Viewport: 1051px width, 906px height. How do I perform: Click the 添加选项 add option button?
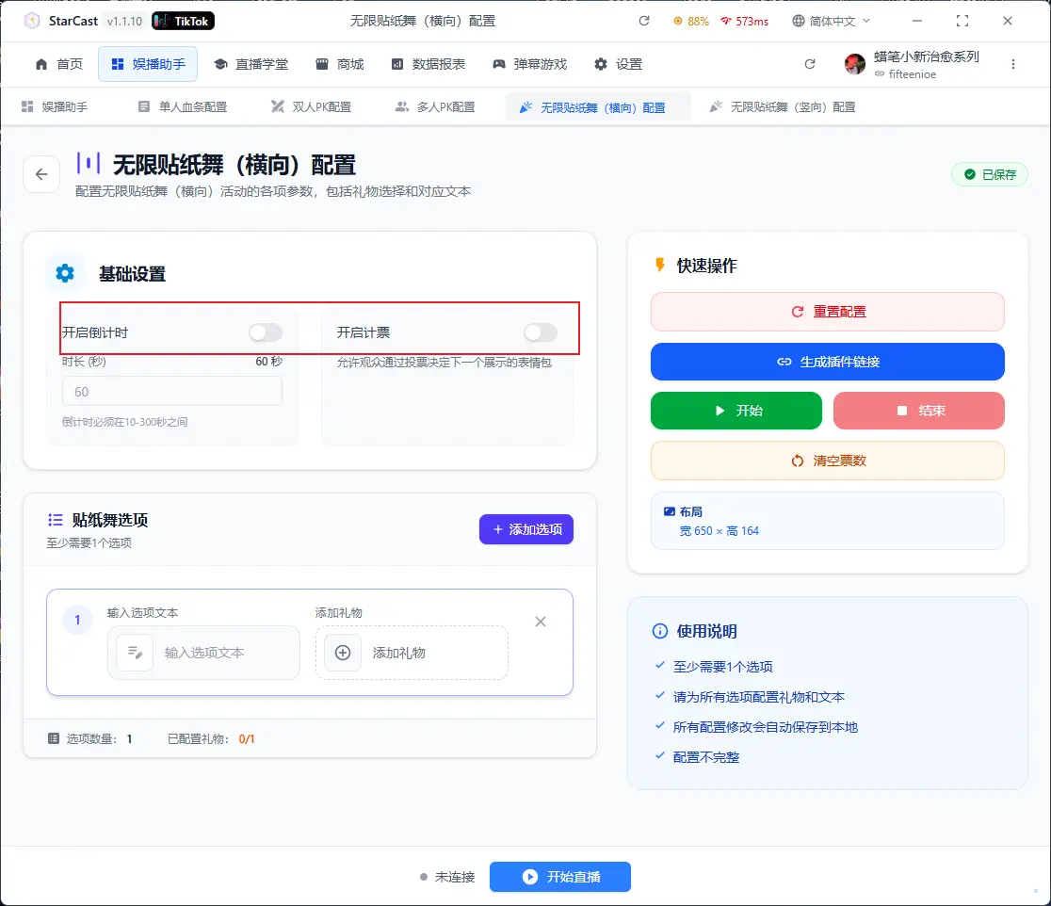coord(526,529)
